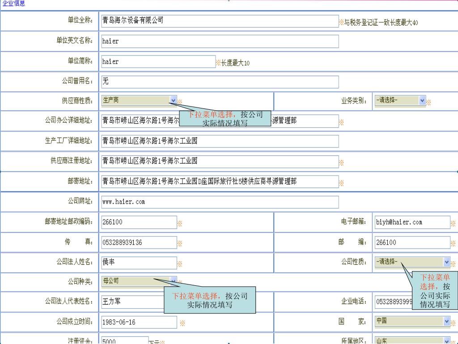Click the 电子邮箱 field biyh@haier.com
This screenshot has height=344, width=458.
click(x=412, y=222)
